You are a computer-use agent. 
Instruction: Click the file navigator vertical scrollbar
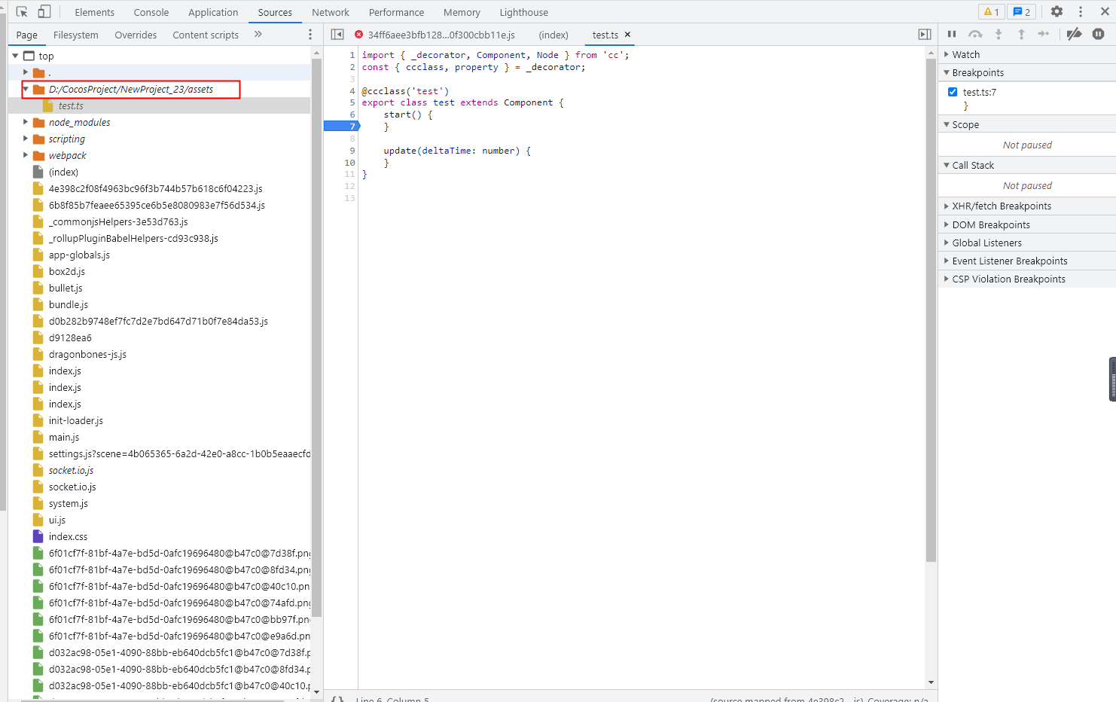[x=316, y=339]
